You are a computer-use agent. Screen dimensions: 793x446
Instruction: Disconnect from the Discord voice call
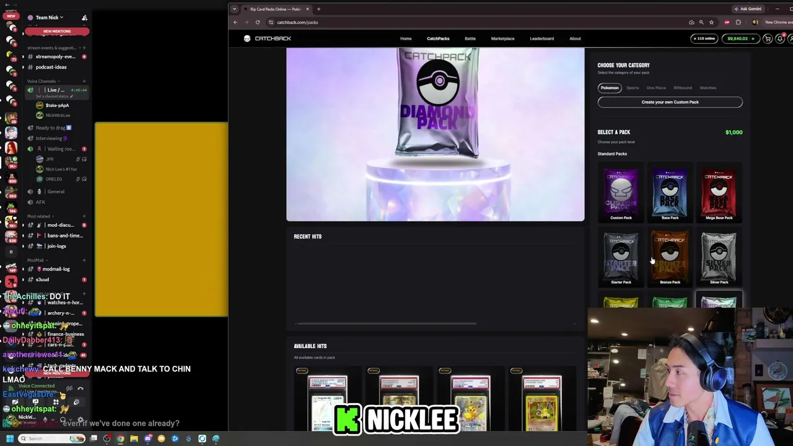[81, 388]
